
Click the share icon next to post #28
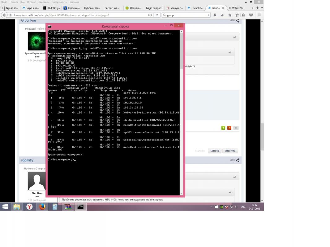click(238, 21)
